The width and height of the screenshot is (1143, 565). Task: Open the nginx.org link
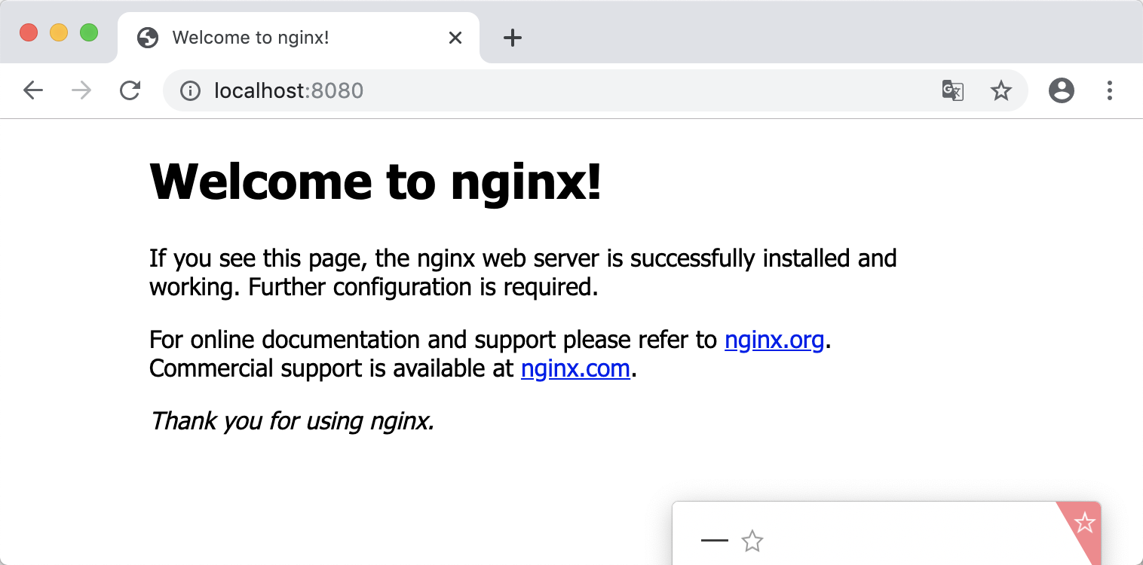tap(774, 341)
